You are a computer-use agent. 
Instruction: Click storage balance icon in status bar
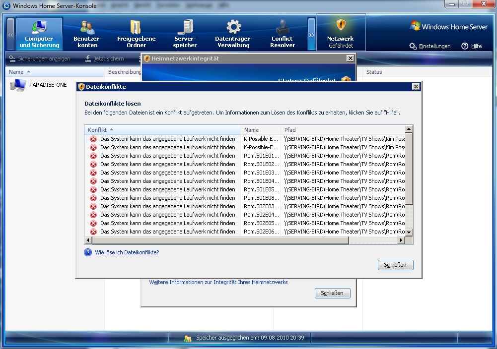(x=188, y=338)
